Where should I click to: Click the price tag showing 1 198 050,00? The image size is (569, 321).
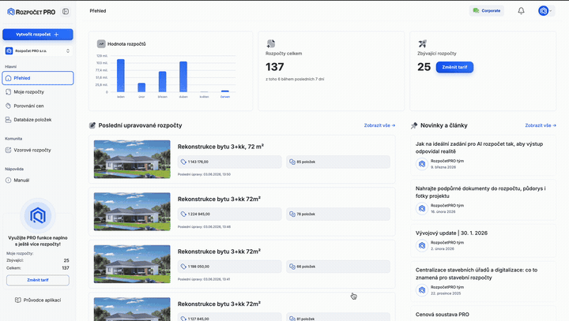point(230,267)
